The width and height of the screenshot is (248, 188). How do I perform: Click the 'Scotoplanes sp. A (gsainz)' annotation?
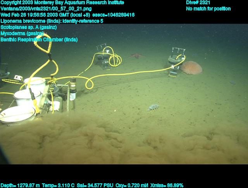click(29, 27)
